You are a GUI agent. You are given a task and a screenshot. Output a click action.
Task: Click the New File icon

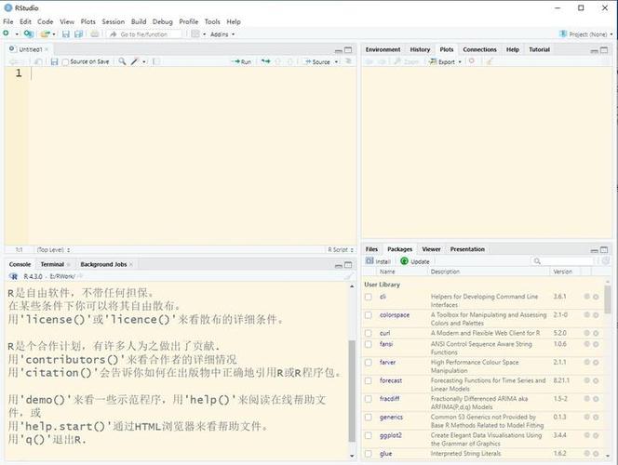point(6,33)
